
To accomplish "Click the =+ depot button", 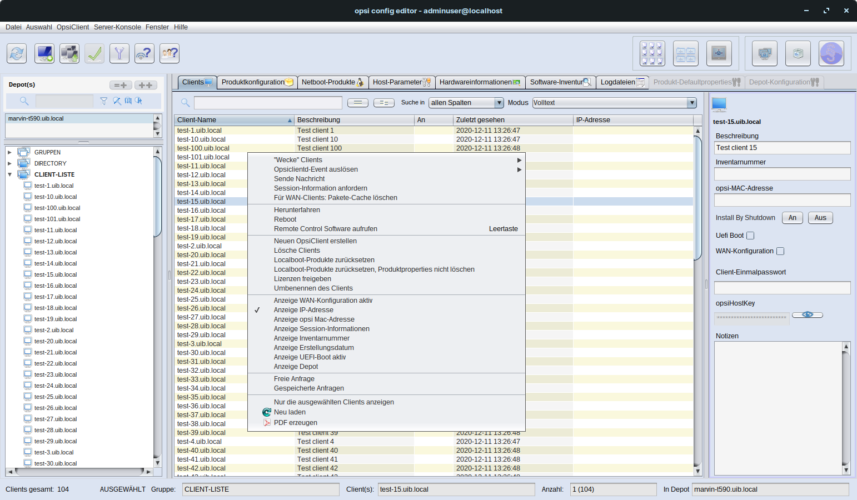I will point(121,85).
